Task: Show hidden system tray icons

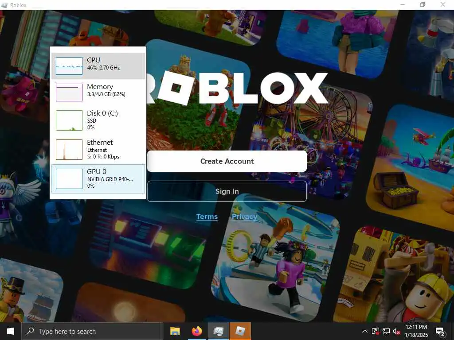Action: (x=365, y=331)
